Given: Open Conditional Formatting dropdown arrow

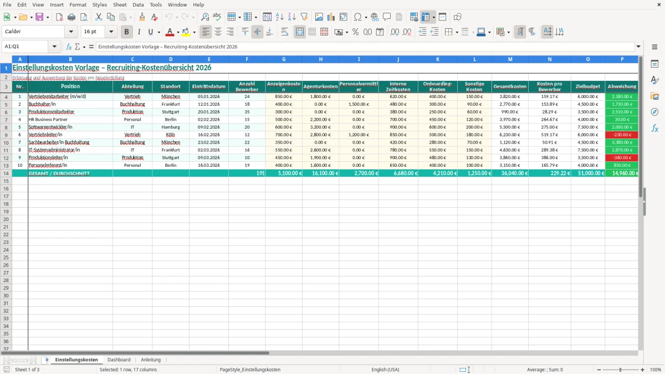Looking at the screenshot, I should pos(508,32).
